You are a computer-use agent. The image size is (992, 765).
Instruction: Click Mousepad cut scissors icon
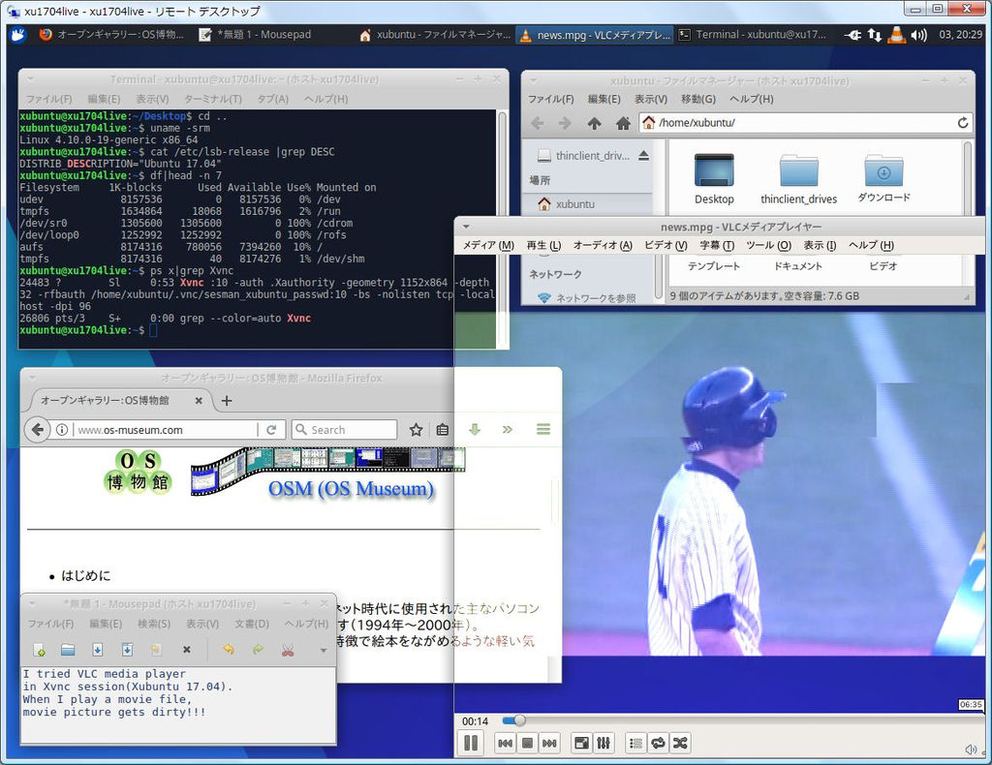click(x=288, y=650)
